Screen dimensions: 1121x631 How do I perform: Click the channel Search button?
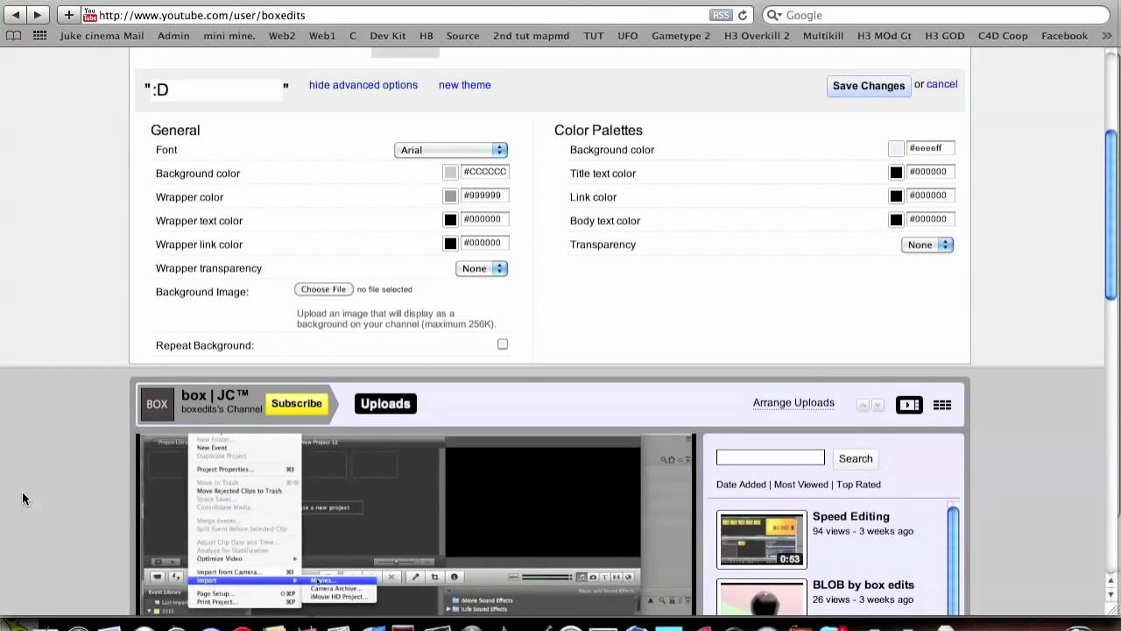coord(856,458)
